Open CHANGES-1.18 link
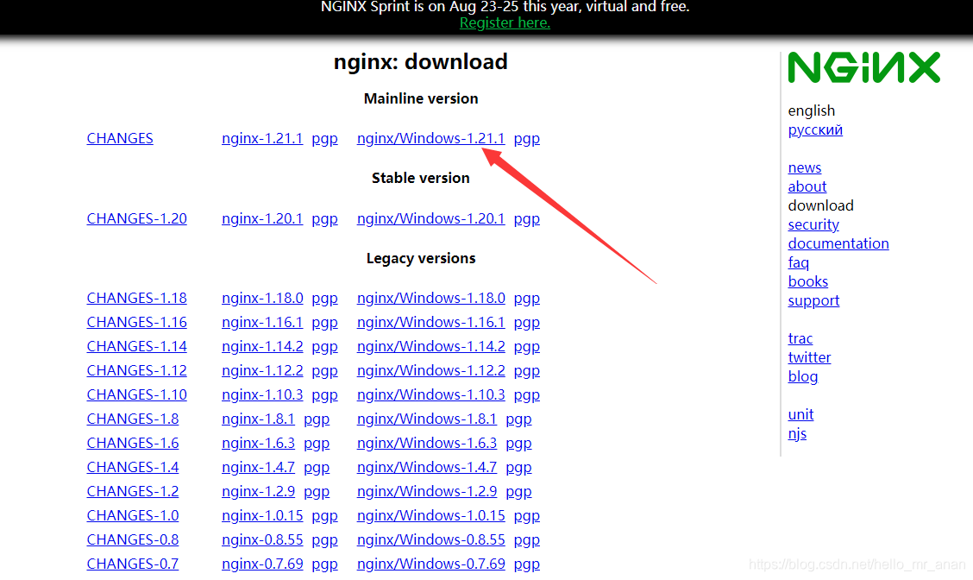973x580 pixels. pyautogui.click(x=136, y=298)
